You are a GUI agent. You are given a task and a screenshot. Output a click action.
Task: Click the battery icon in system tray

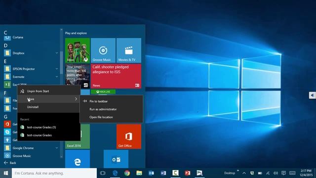click(260, 173)
